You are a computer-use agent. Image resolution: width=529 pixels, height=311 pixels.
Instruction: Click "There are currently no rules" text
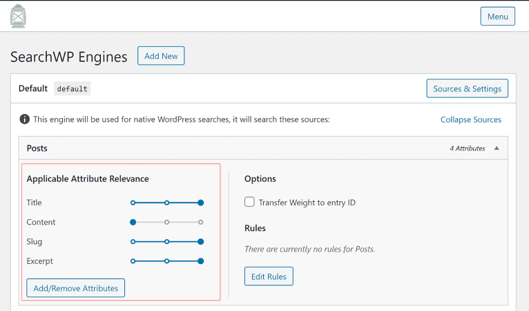(x=309, y=249)
